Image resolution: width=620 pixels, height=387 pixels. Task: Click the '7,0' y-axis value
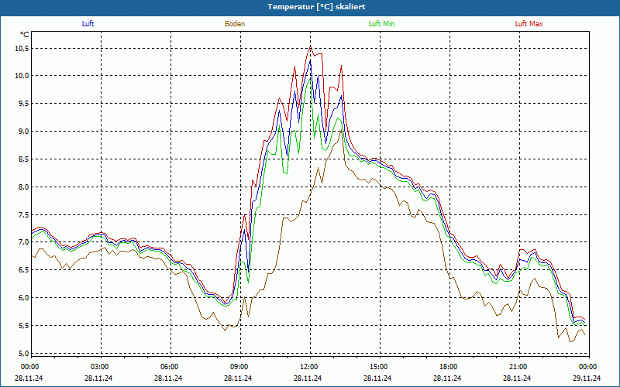(24, 242)
